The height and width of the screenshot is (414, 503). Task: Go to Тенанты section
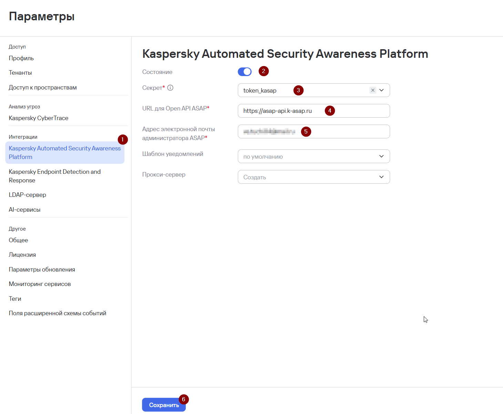click(x=20, y=73)
